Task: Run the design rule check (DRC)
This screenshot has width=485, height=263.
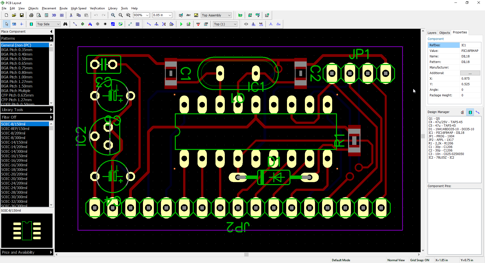Action: click(x=198, y=24)
